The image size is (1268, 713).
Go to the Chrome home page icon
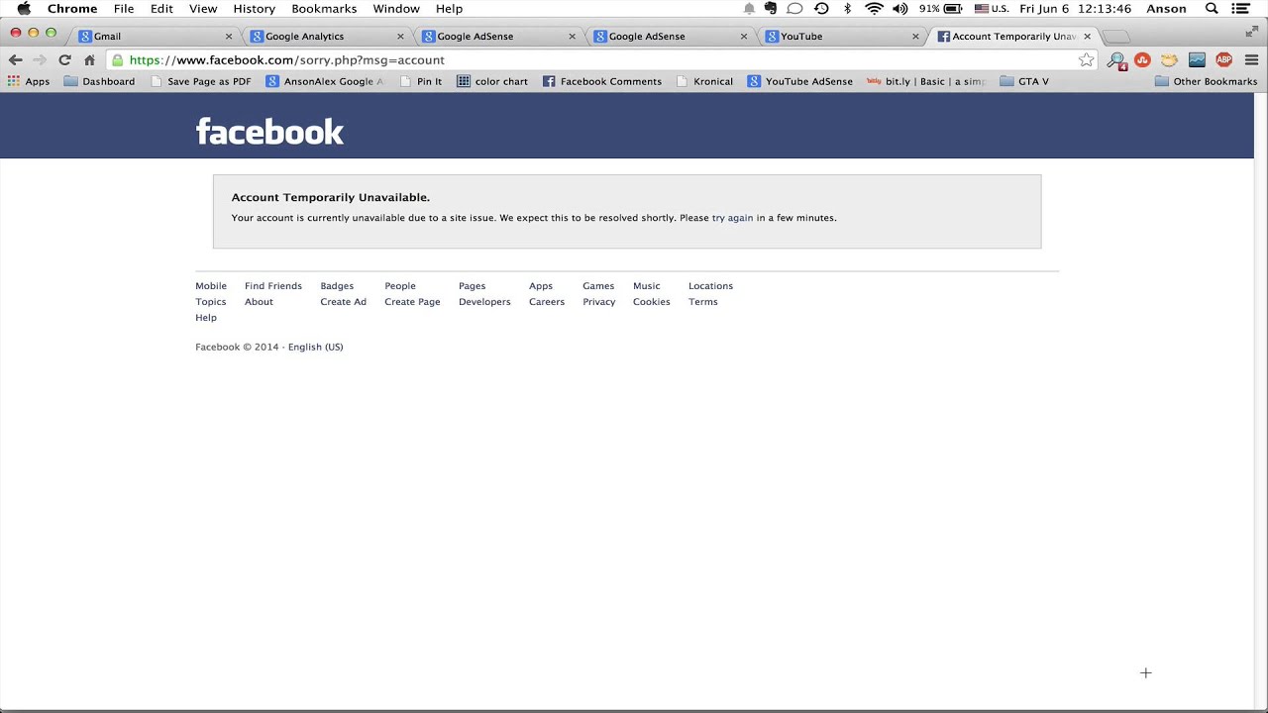[89, 59]
